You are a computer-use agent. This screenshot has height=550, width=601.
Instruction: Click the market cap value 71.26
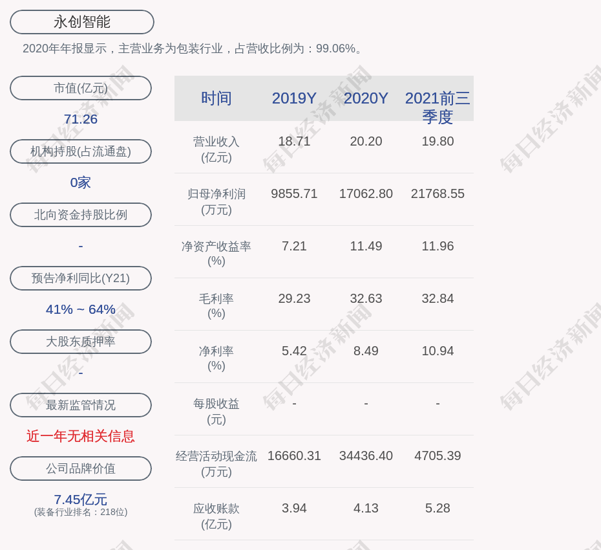click(x=81, y=119)
